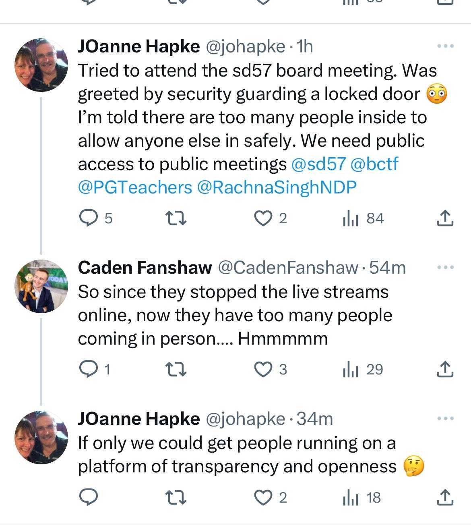The image size is (471, 526).
Task: Reply to JOanne Hapke's sd57 board meeting tweet
Action: [95, 218]
